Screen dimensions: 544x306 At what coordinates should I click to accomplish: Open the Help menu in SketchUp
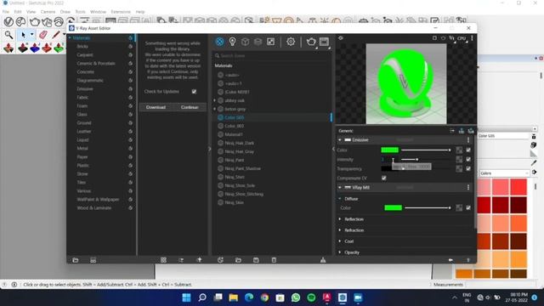(140, 12)
